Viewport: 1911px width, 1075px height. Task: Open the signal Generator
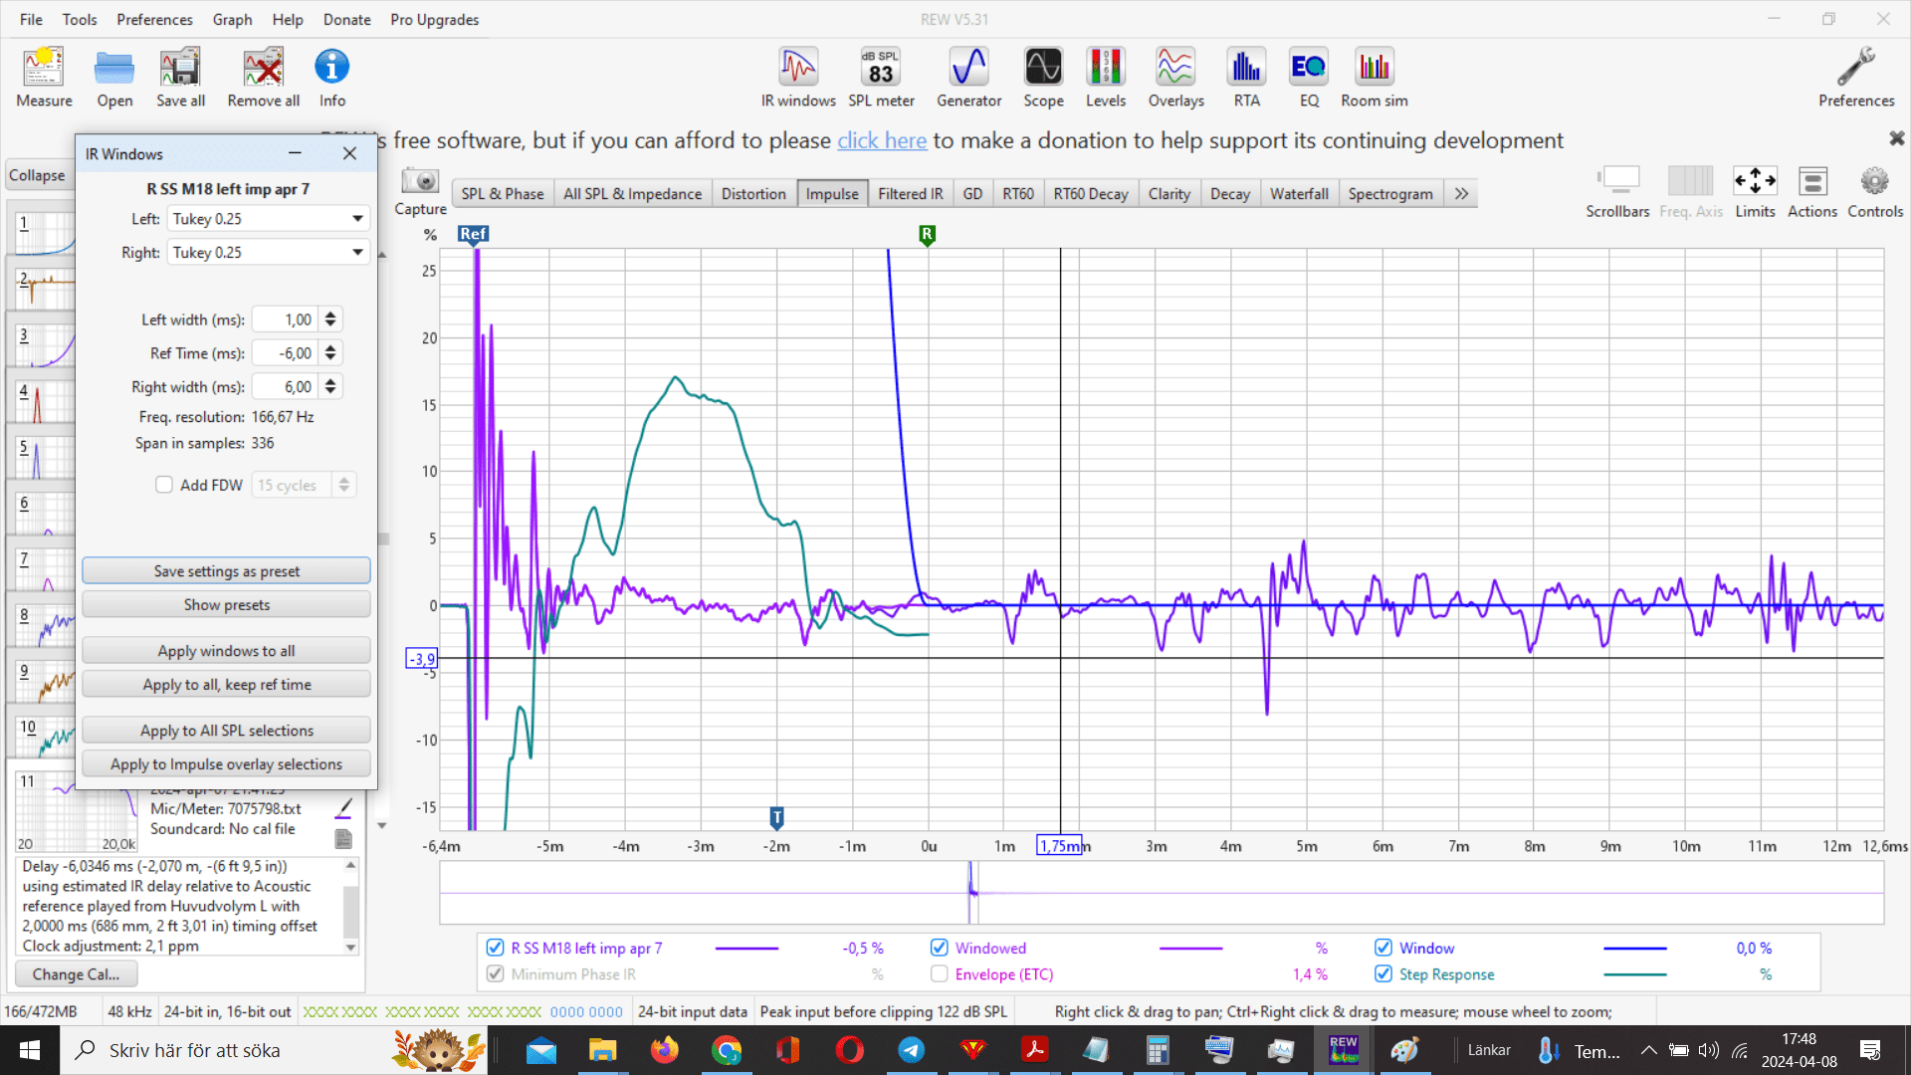pyautogui.click(x=968, y=78)
